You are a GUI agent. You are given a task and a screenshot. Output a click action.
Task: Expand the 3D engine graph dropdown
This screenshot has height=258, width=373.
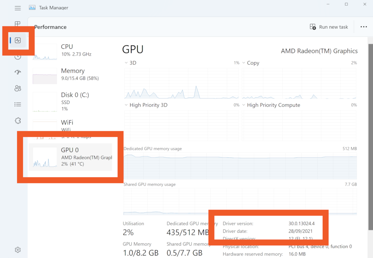[x=126, y=63]
